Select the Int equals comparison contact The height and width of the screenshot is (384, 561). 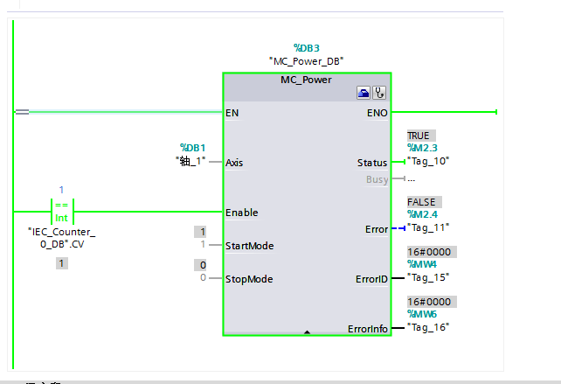pyautogui.click(x=61, y=211)
